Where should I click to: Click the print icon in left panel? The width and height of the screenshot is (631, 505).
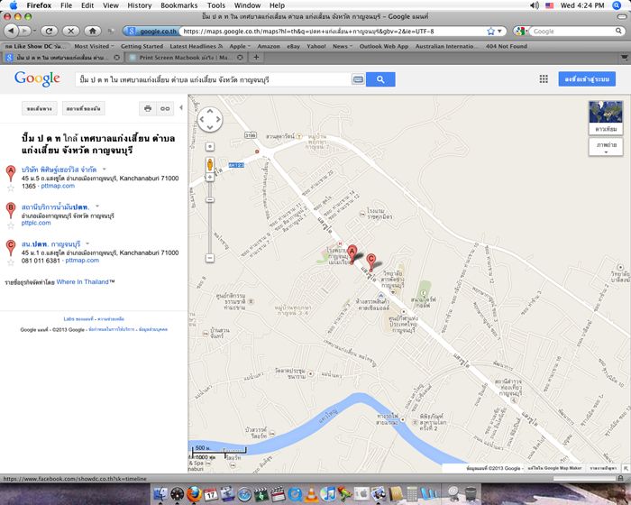[148, 108]
